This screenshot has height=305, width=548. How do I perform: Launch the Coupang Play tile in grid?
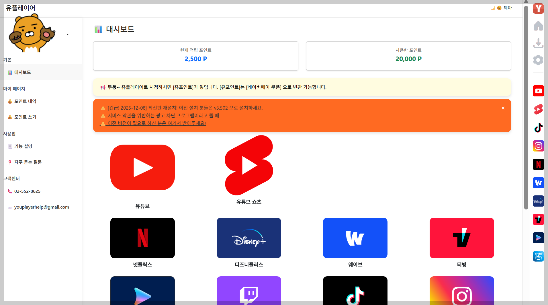(142, 290)
